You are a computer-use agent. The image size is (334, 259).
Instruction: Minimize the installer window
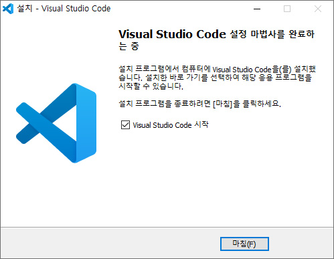click(x=257, y=9)
